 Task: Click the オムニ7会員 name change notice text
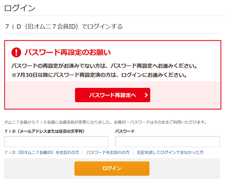pyautogui.click(x=105, y=122)
